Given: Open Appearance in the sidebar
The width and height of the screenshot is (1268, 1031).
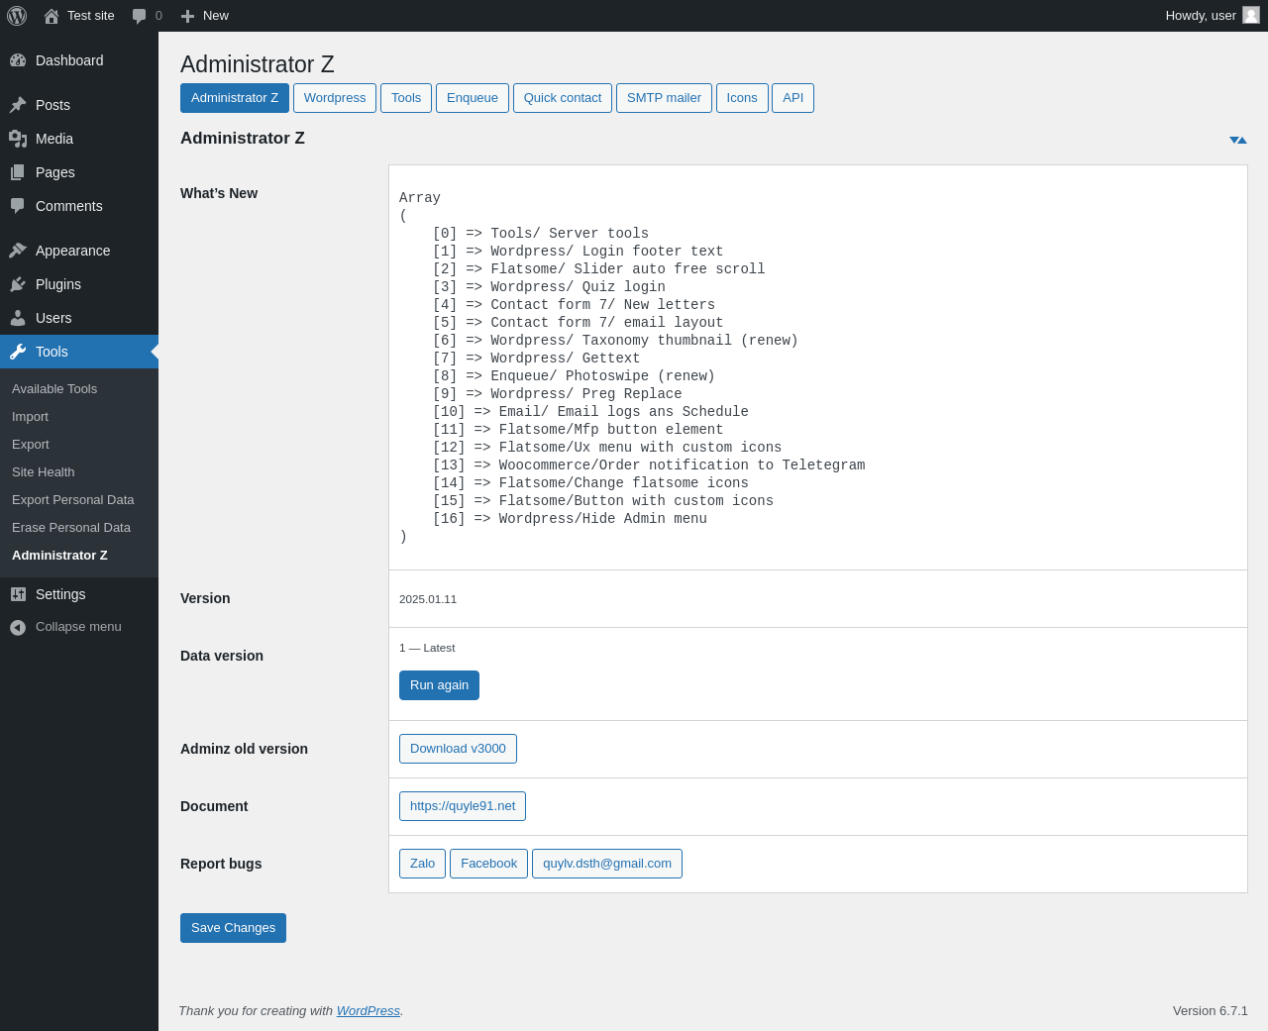Looking at the screenshot, I should pos(72,251).
